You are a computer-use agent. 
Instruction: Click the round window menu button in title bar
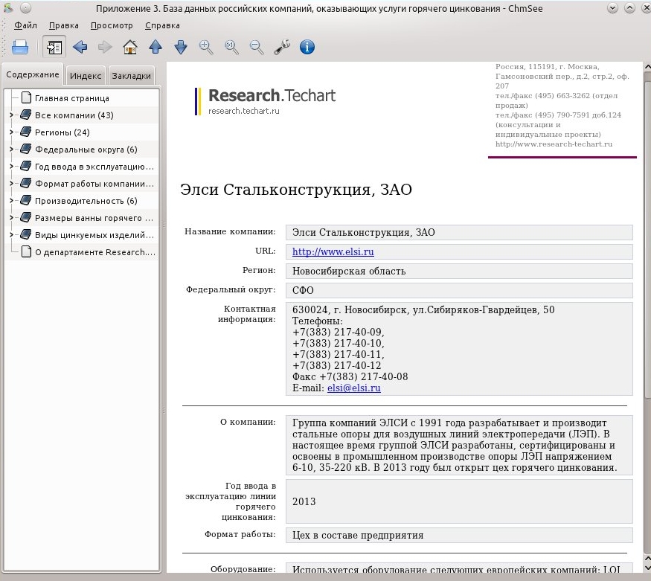point(25,8)
